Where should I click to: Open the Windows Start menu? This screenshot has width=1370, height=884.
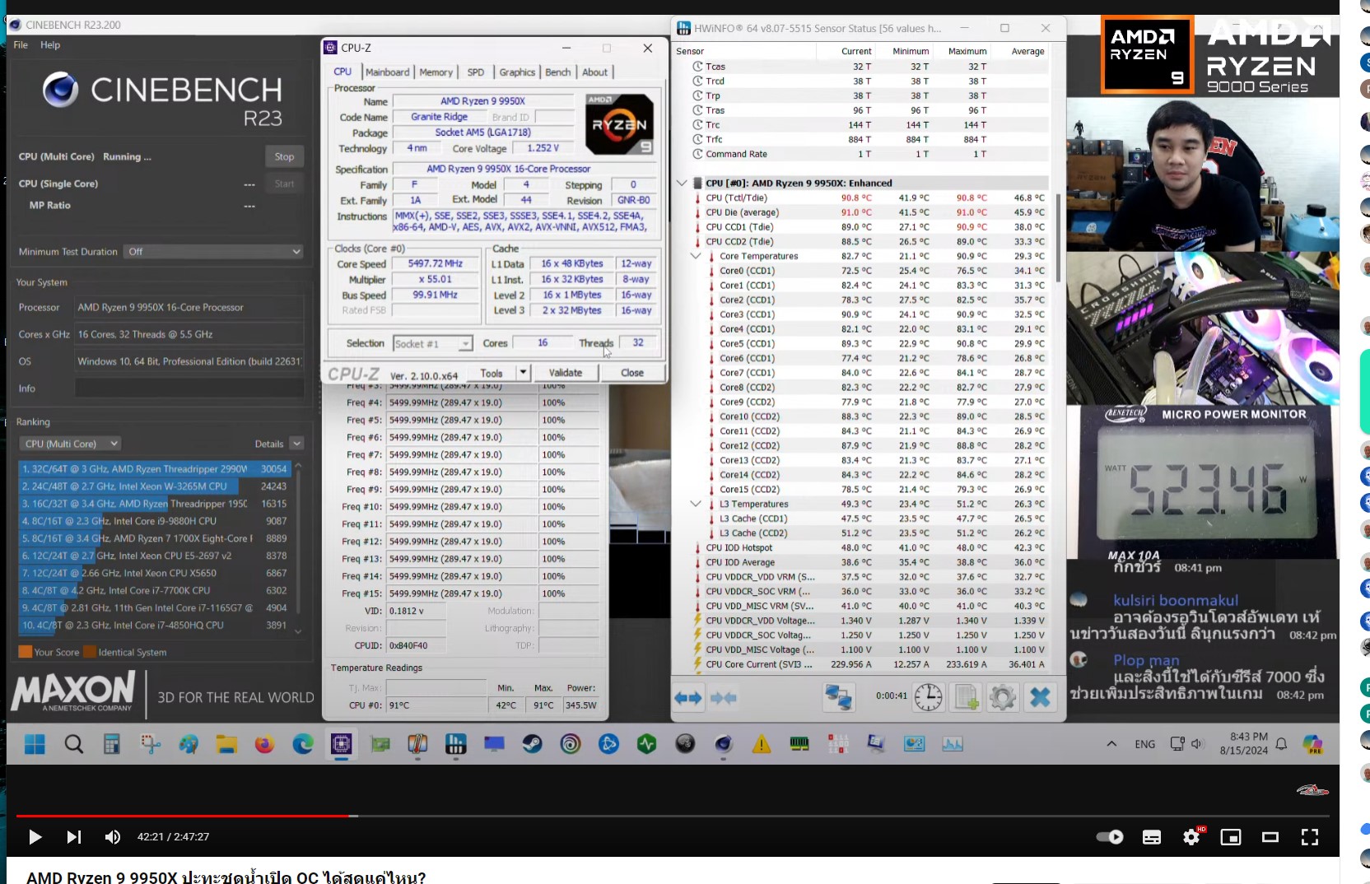coord(35,744)
